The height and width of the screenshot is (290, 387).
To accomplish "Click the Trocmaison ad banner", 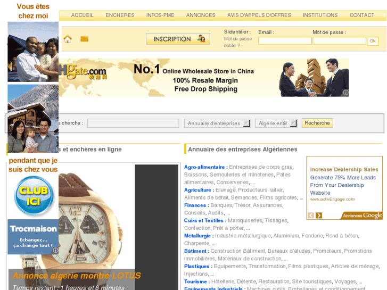I will tap(33, 237).
